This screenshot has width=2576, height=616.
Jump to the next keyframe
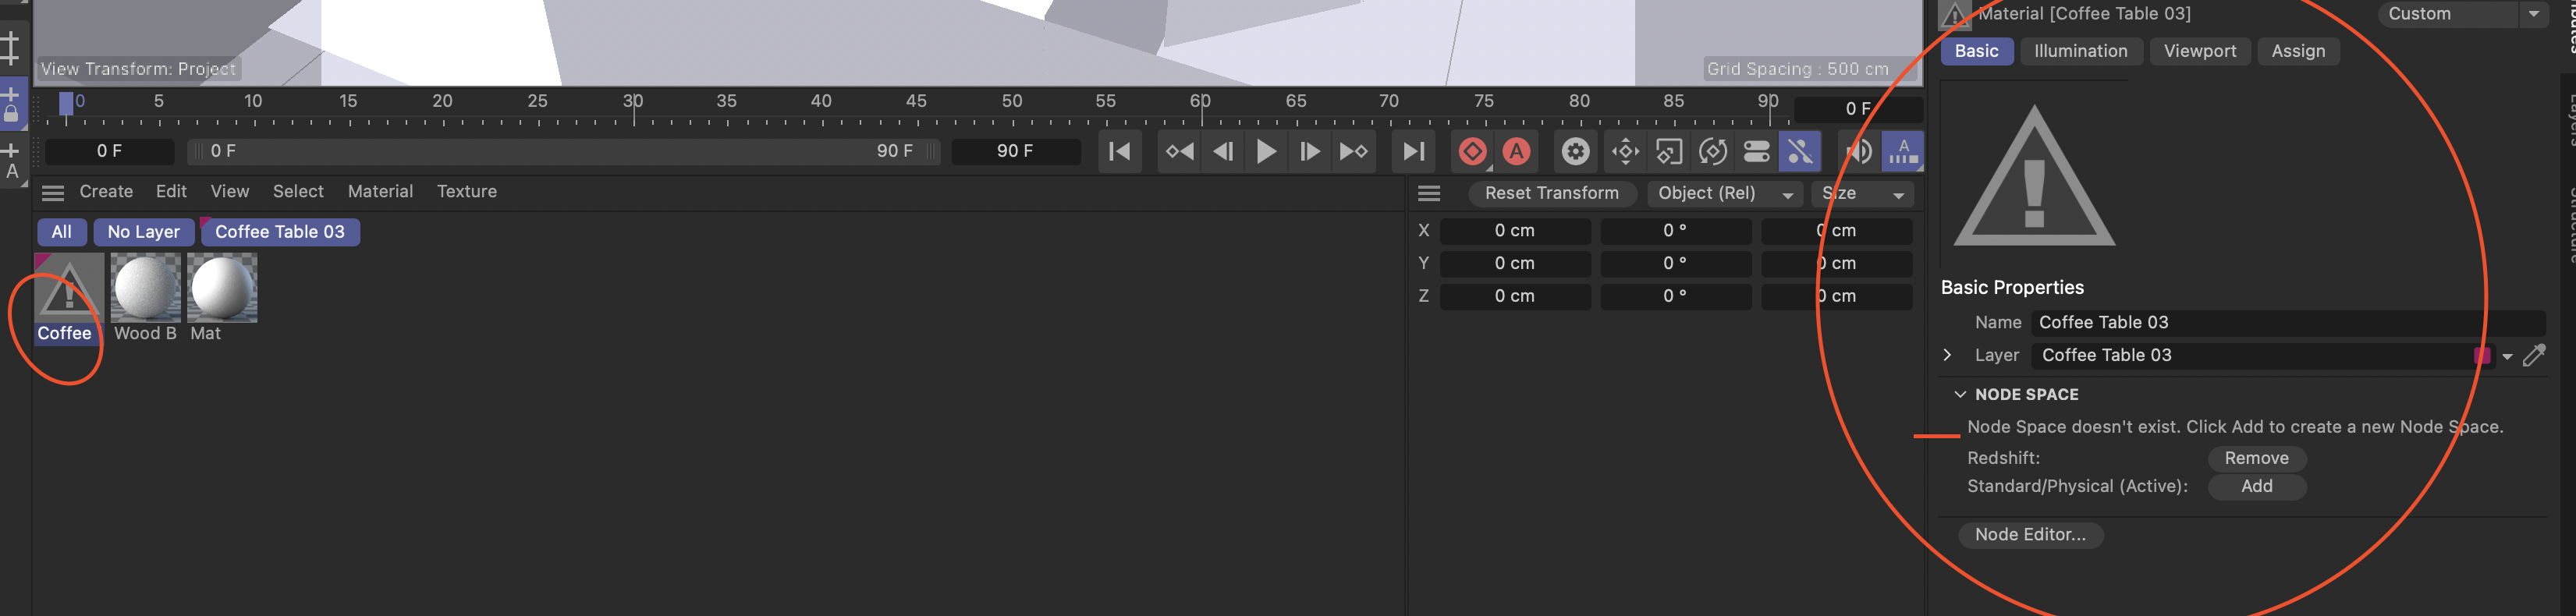click(1353, 152)
